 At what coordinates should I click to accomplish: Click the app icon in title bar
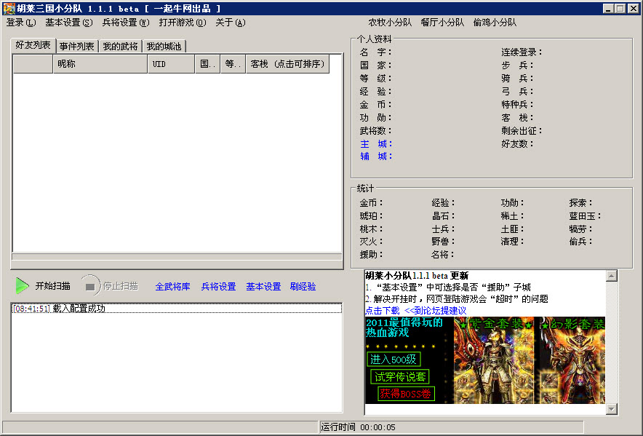(9, 8)
